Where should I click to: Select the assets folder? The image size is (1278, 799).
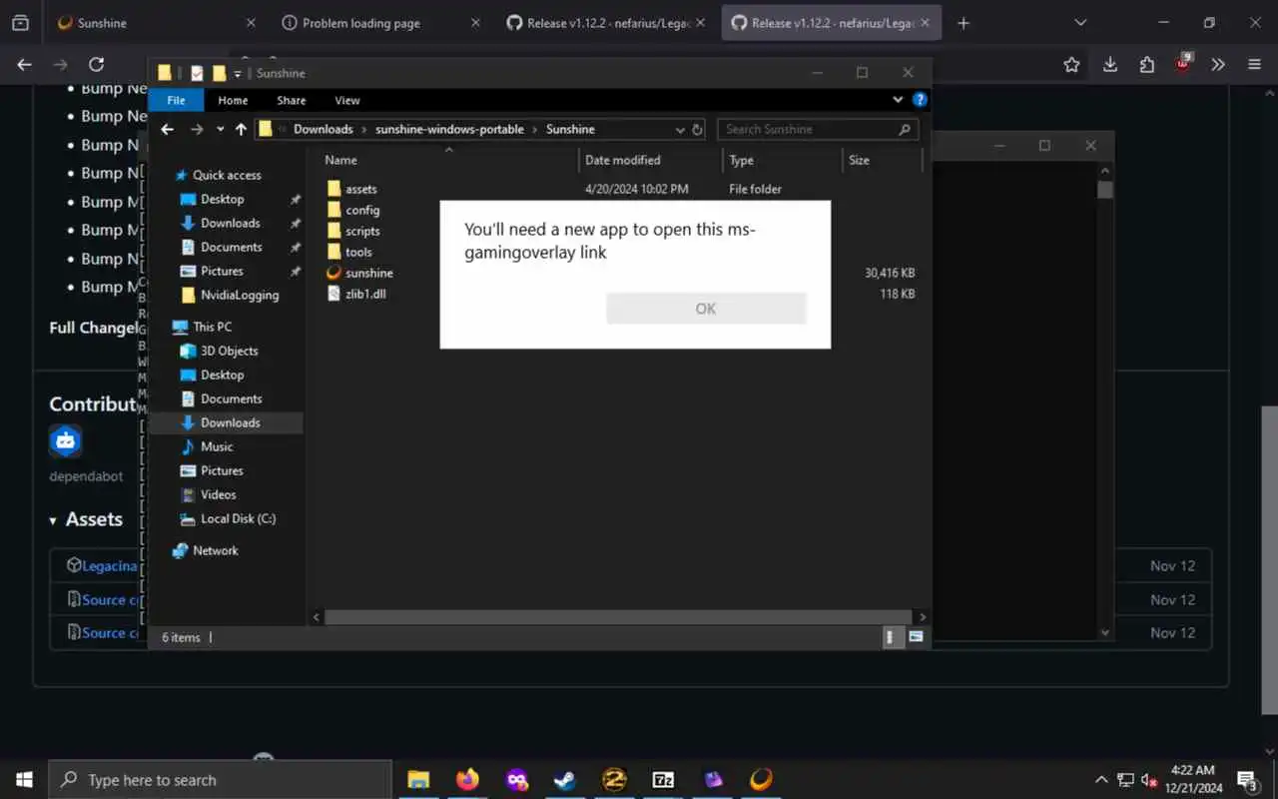[360, 189]
